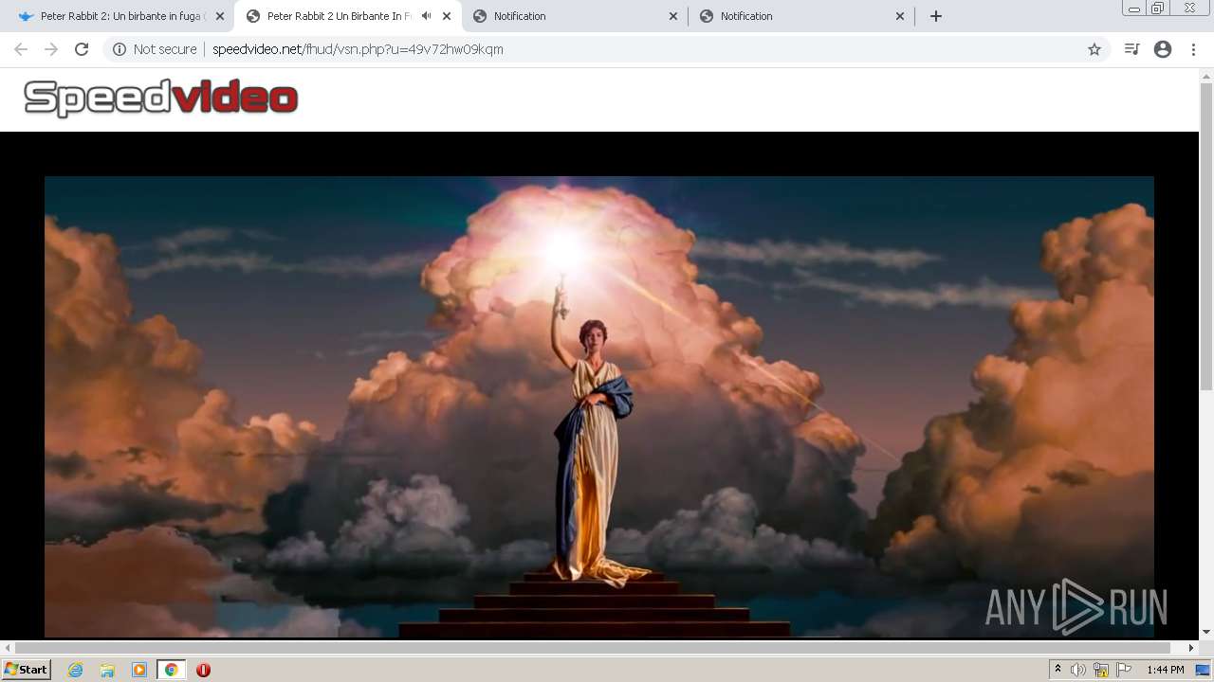Close the Peter Rabbit 2: Un birbante in fuga tab
The height and width of the screenshot is (682, 1214).
pyautogui.click(x=220, y=16)
